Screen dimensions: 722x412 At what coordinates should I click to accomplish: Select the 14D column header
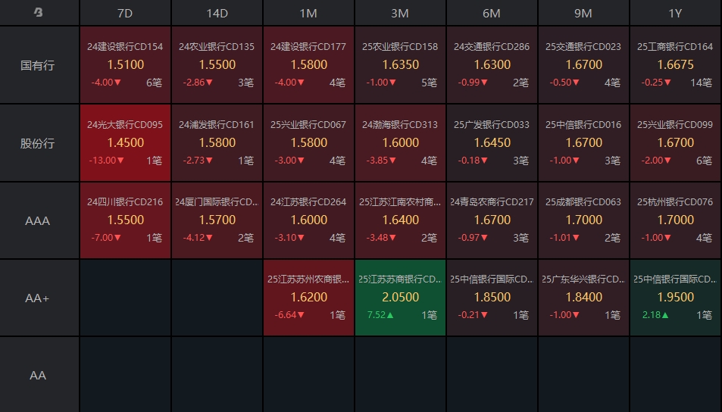217,13
